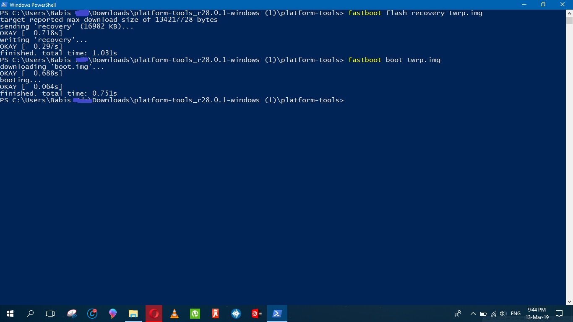Open taskbar Search magnifier
Image resolution: width=573 pixels, height=322 pixels.
(30, 314)
